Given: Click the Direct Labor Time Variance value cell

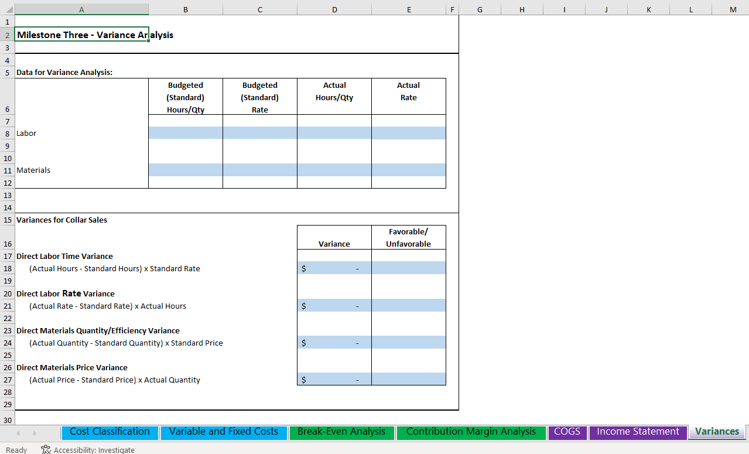Looking at the screenshot, I should click(x=334, y=268).
